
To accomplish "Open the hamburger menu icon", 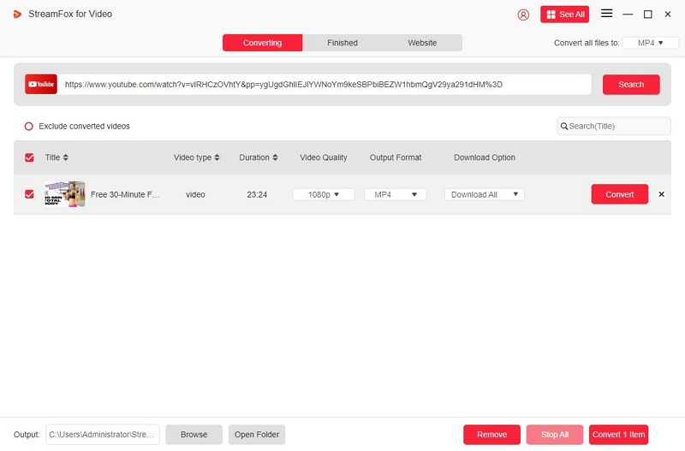I will [x=606, y=14].
